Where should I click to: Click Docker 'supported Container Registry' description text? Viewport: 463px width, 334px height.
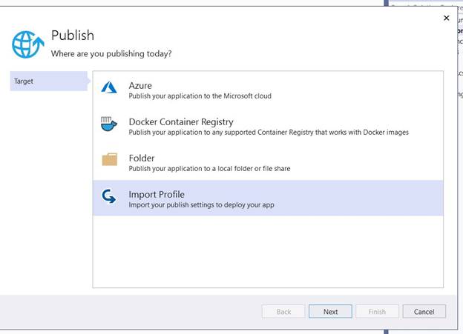269,133
